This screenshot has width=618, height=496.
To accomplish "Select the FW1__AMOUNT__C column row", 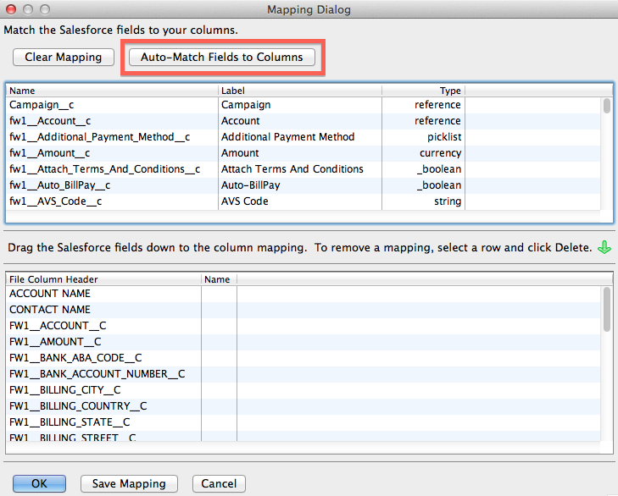I will tap(303, 342).
